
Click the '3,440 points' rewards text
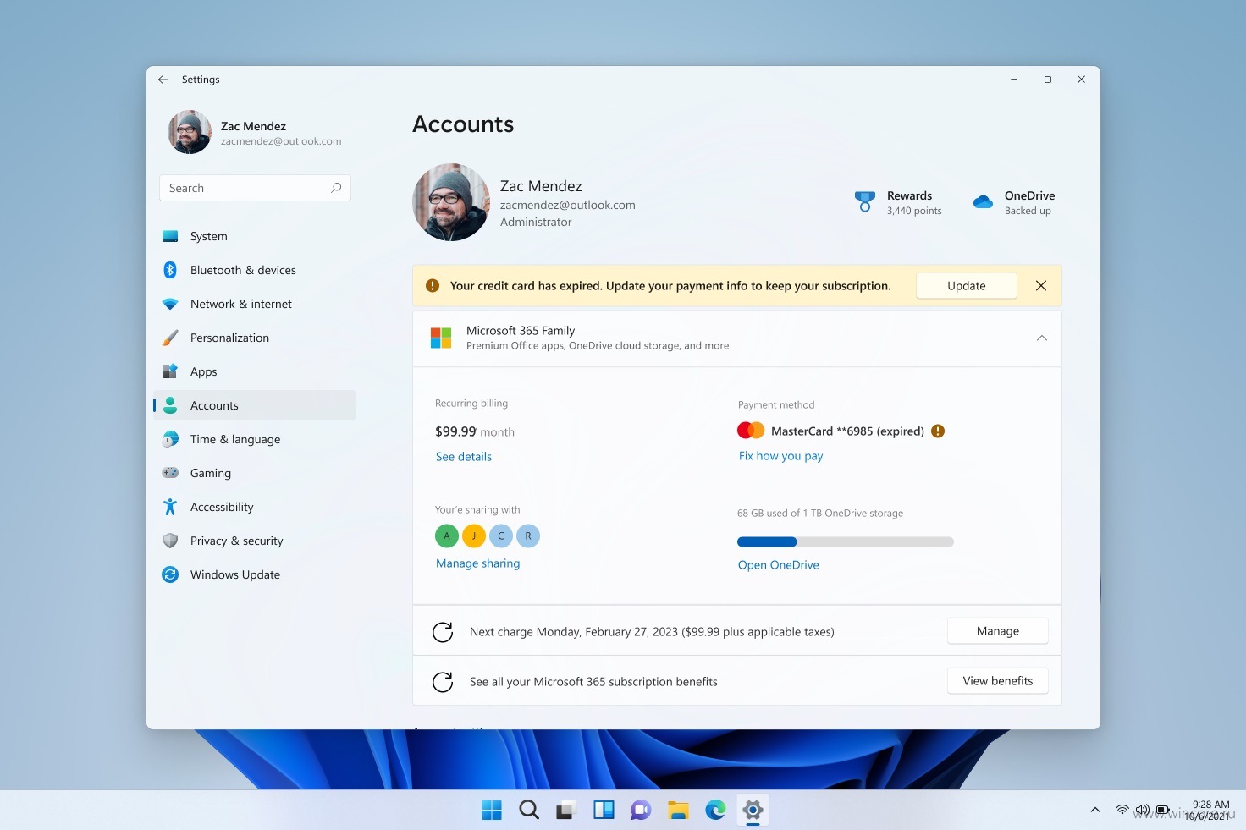click(x=914, y=211)
